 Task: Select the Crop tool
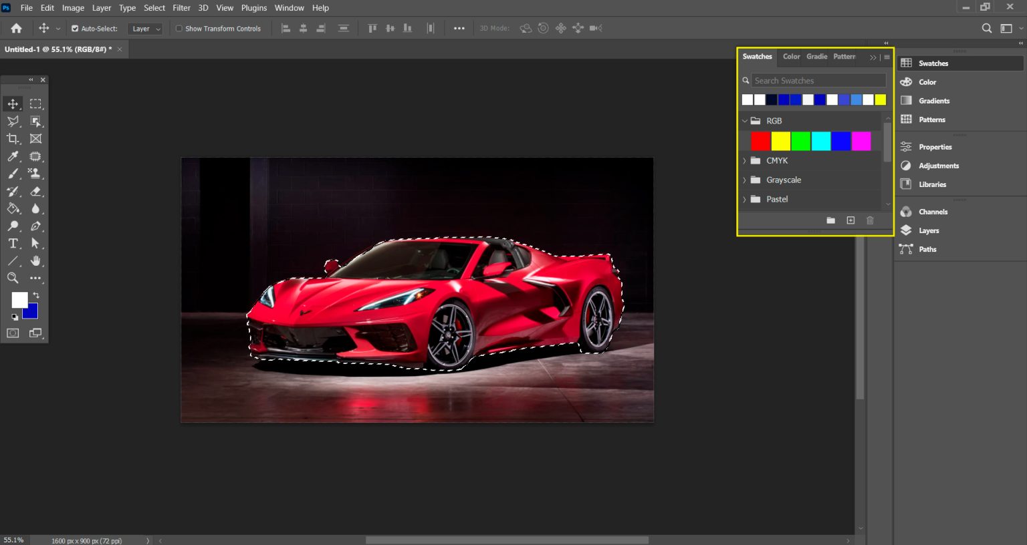click(13, 139)
